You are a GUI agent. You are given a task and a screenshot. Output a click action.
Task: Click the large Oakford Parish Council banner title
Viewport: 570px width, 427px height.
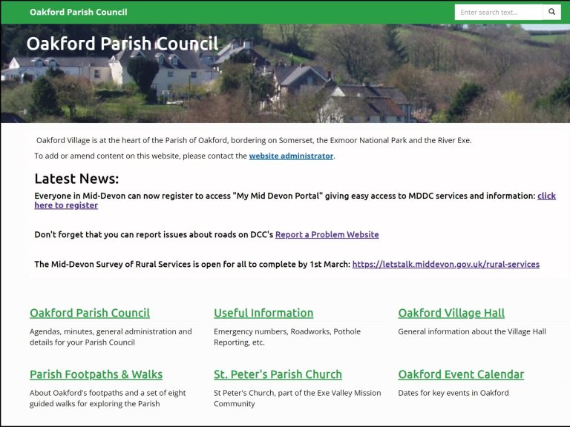click(122, 43)
